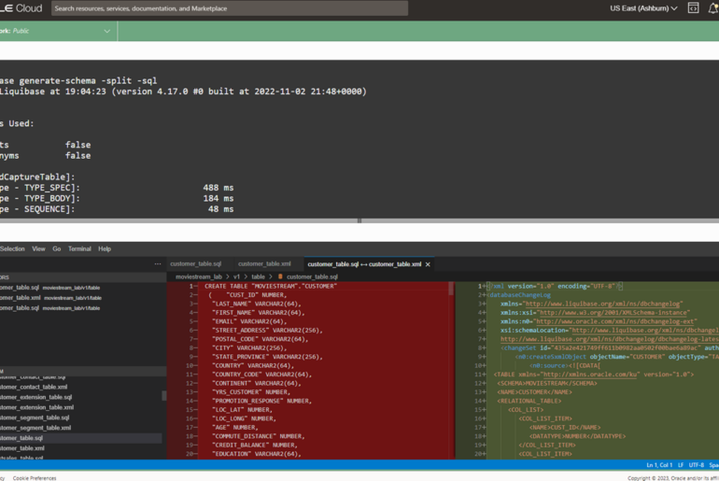Click the w3.org XMLSchema-instance URL
Image resolution: width=719 pixels, height=481 pixels.
[613, 313]
